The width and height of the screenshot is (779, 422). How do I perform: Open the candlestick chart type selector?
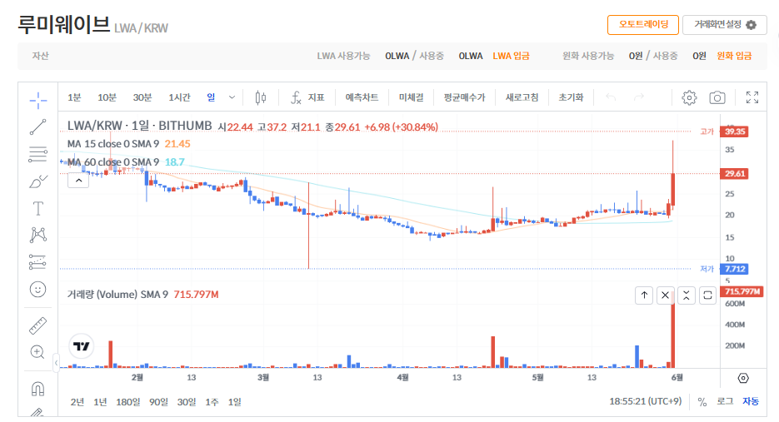[x=260, y=97]
